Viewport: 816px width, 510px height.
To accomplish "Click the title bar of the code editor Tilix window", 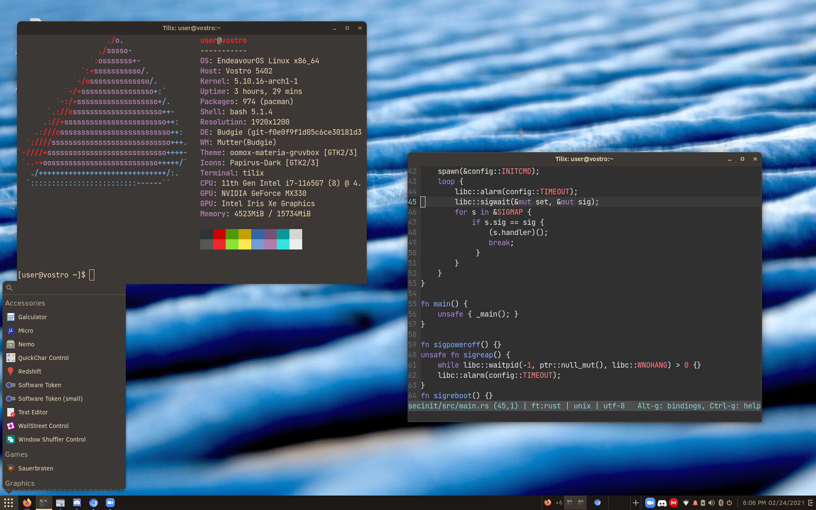I will (584, 159).
